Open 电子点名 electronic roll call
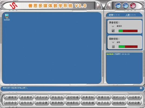The height and width of the screenshot is (108, 145). (104, 103)
